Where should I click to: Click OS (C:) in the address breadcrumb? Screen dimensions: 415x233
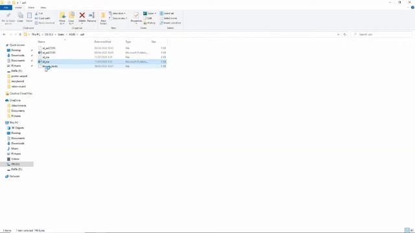pyautogui.click(x=49, y=34)
